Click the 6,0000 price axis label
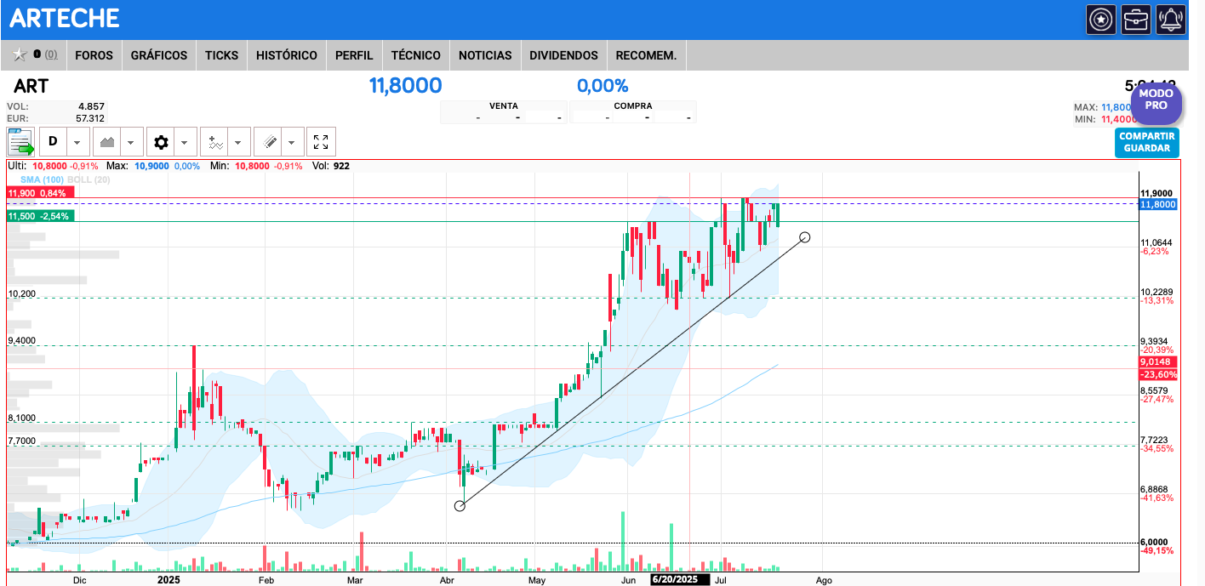Viewport: 1205px width, 586px height. click(x=1155, y=542)
